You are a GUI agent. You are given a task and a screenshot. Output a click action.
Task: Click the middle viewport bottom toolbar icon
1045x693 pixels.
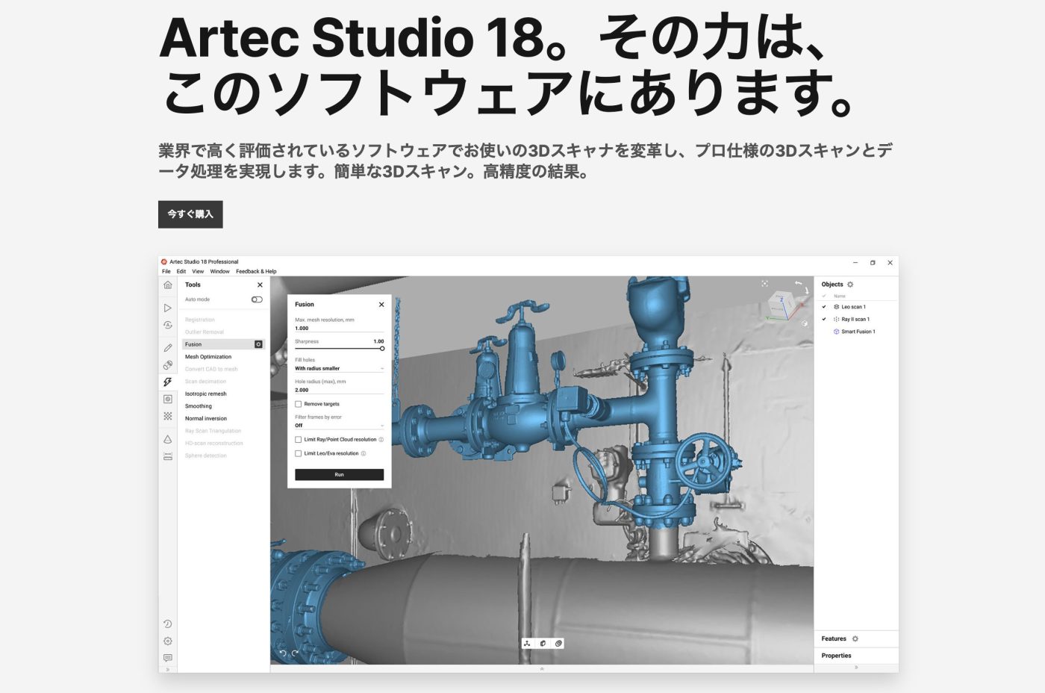(x=543, y=643)
